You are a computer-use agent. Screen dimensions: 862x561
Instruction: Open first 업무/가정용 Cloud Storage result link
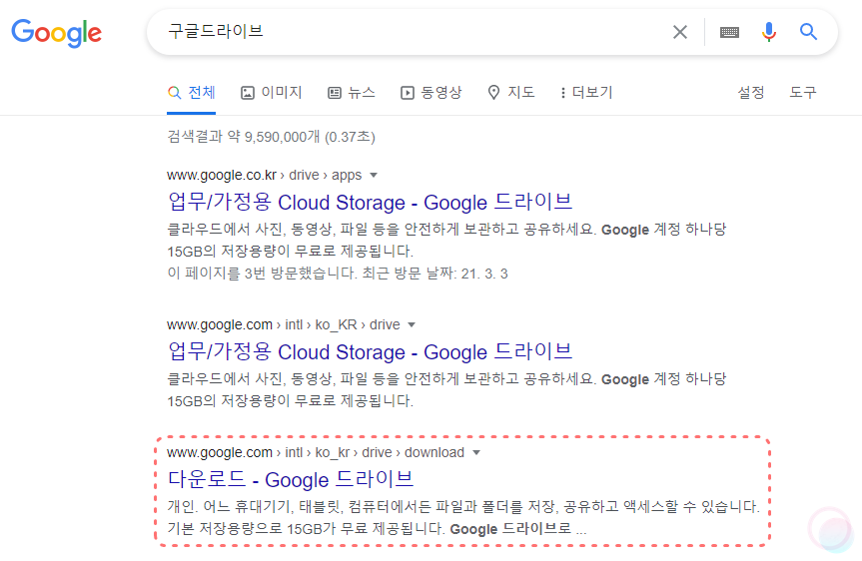pyautogui.click(x=370, y=202)
